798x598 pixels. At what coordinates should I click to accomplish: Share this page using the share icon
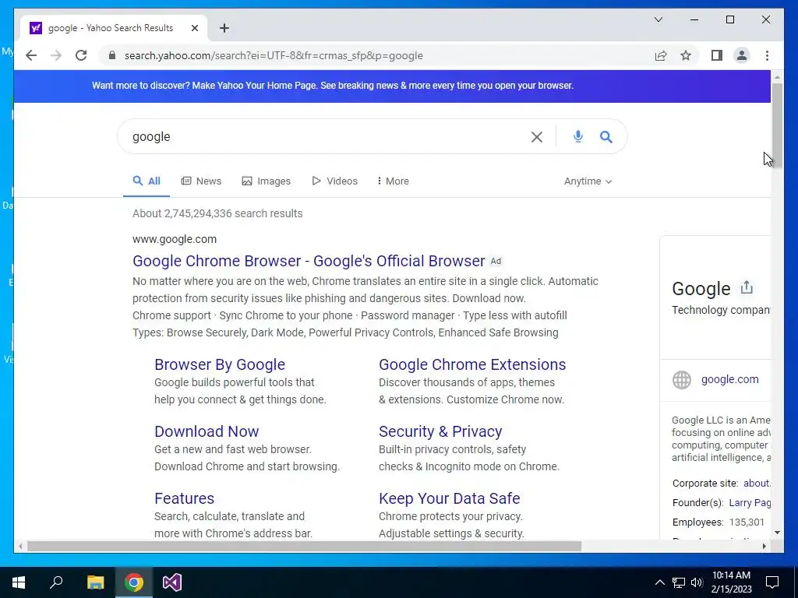[x=661, y=55]
